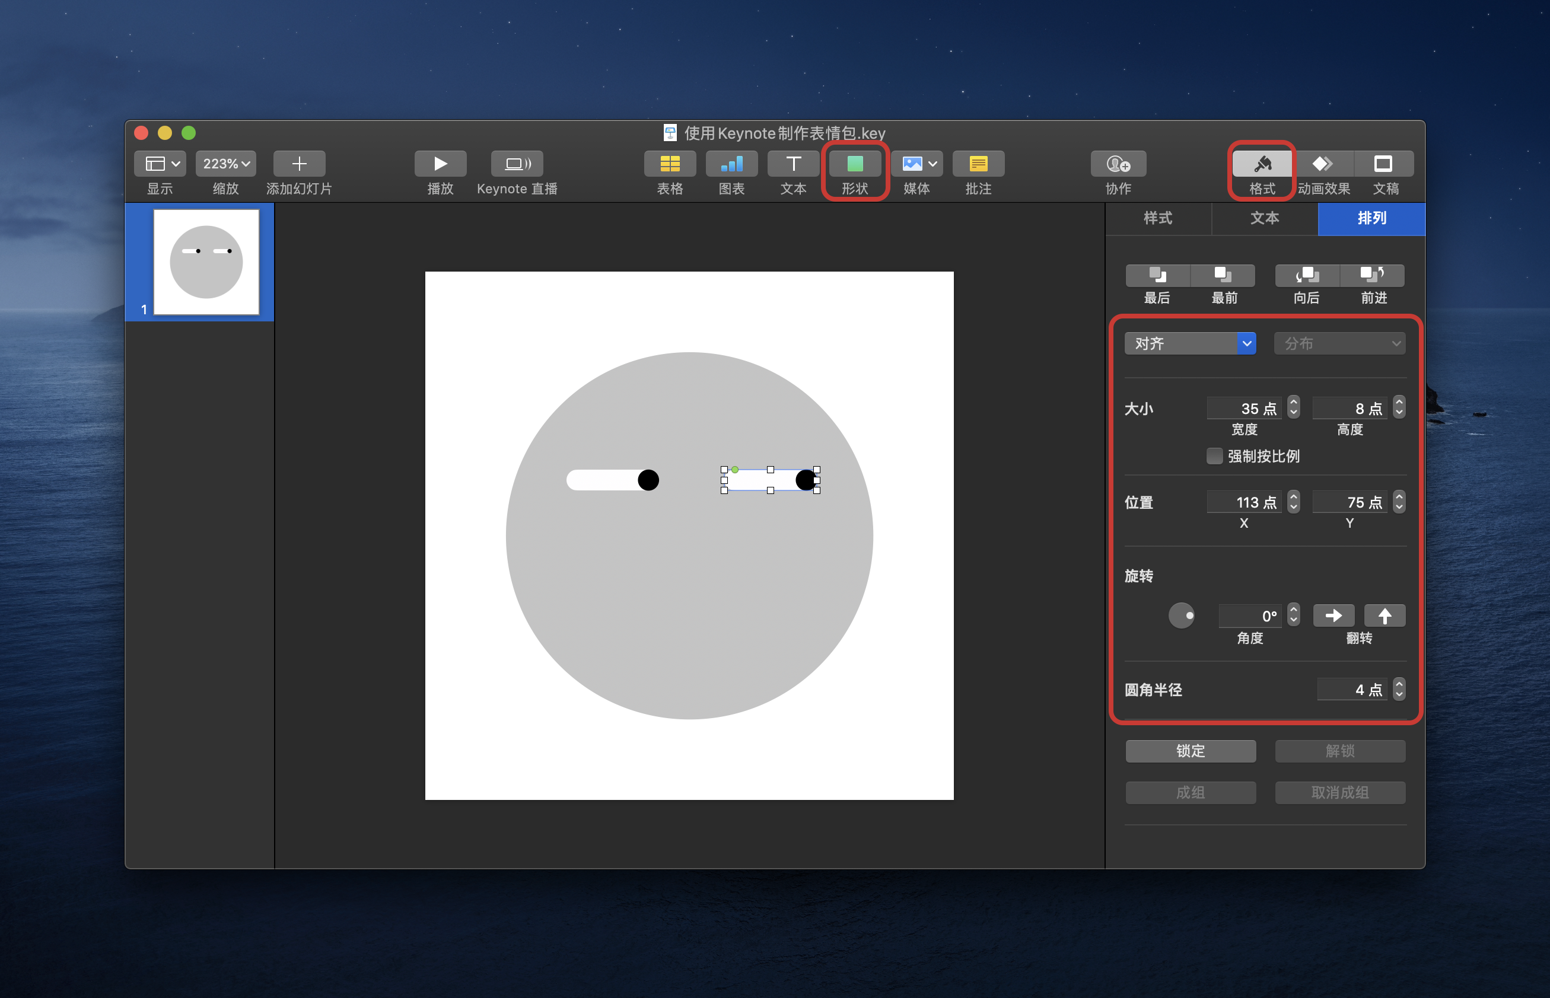Send object to back (最后)
1550x998 pixels.
(x=1157, y=275)
